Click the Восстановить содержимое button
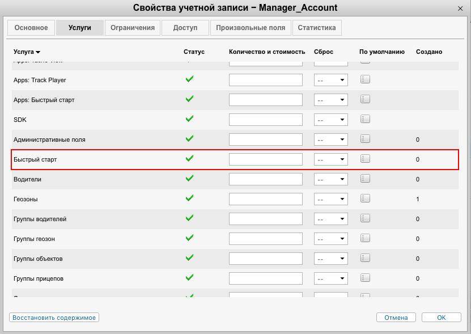This screenshot has height=334, width=471. point(54,318)
